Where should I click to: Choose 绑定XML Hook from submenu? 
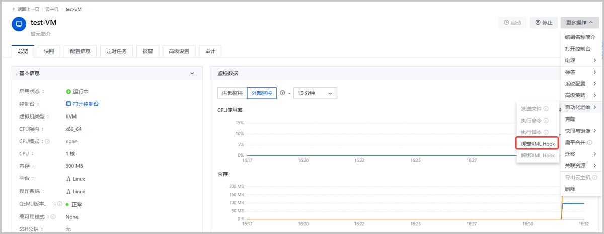tap(538, 144)
